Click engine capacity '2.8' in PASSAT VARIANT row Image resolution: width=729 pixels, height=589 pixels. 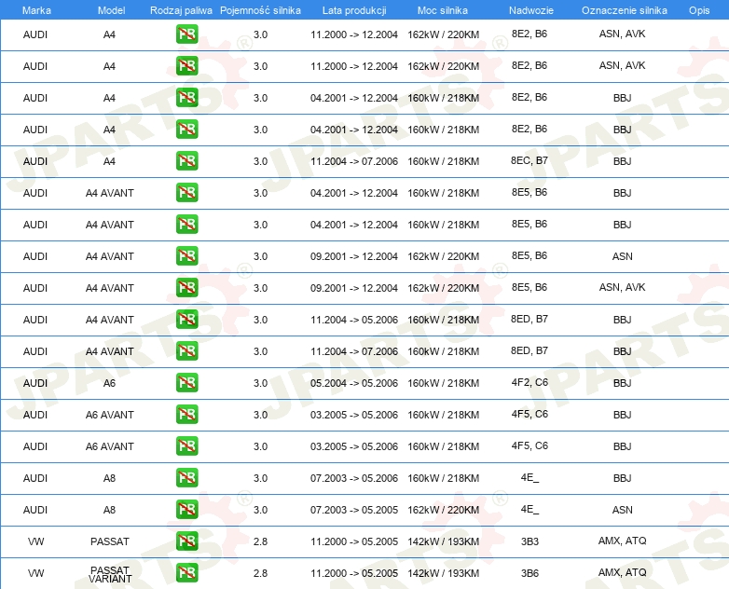(x=260, y=573)
